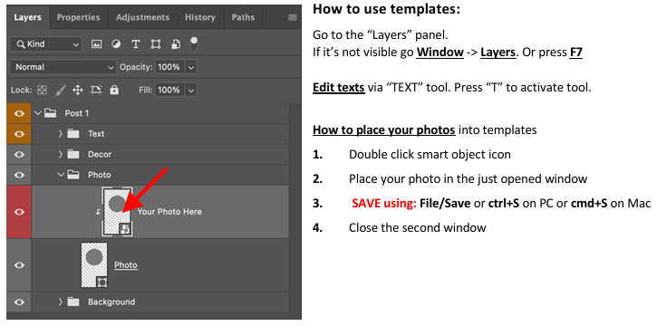The image size is (657, 326).
Task: Switch to the Adjustments tab
Action: [142, 17]
